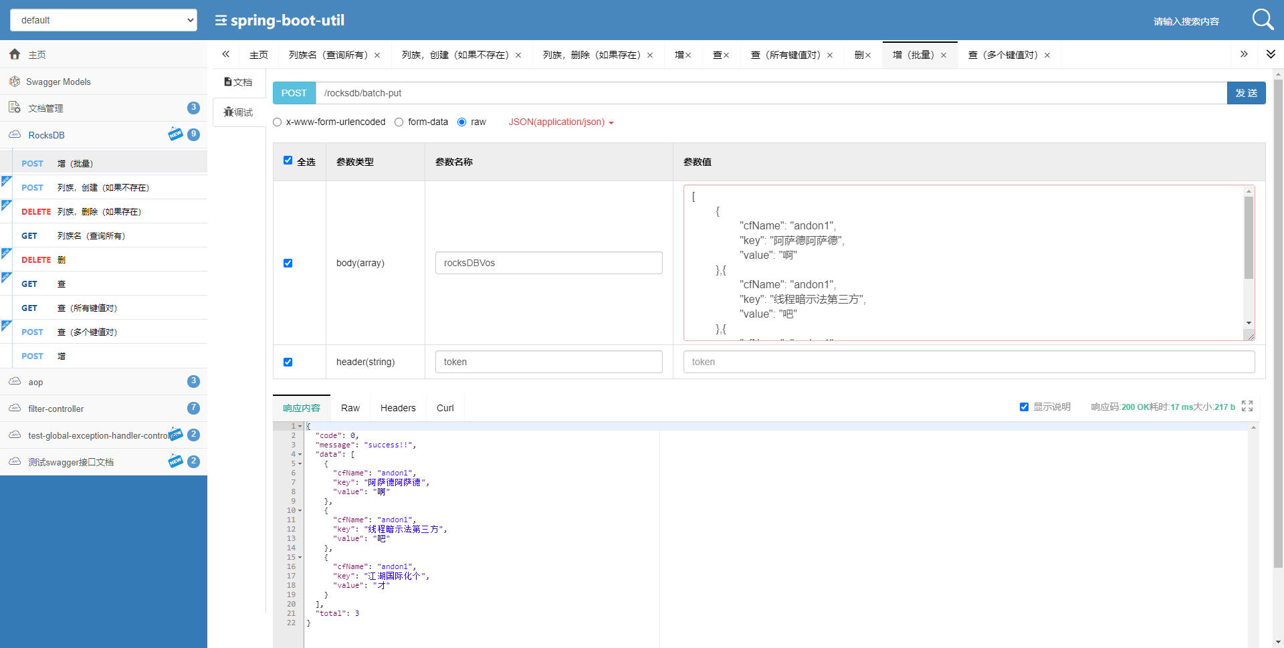The width and height of the screenshot is (1284, 648).
Task: Close the 增 tab
Action: (x=688, y=56)
